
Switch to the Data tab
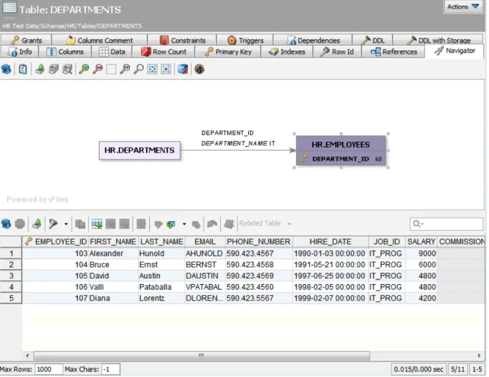point(112,51)
